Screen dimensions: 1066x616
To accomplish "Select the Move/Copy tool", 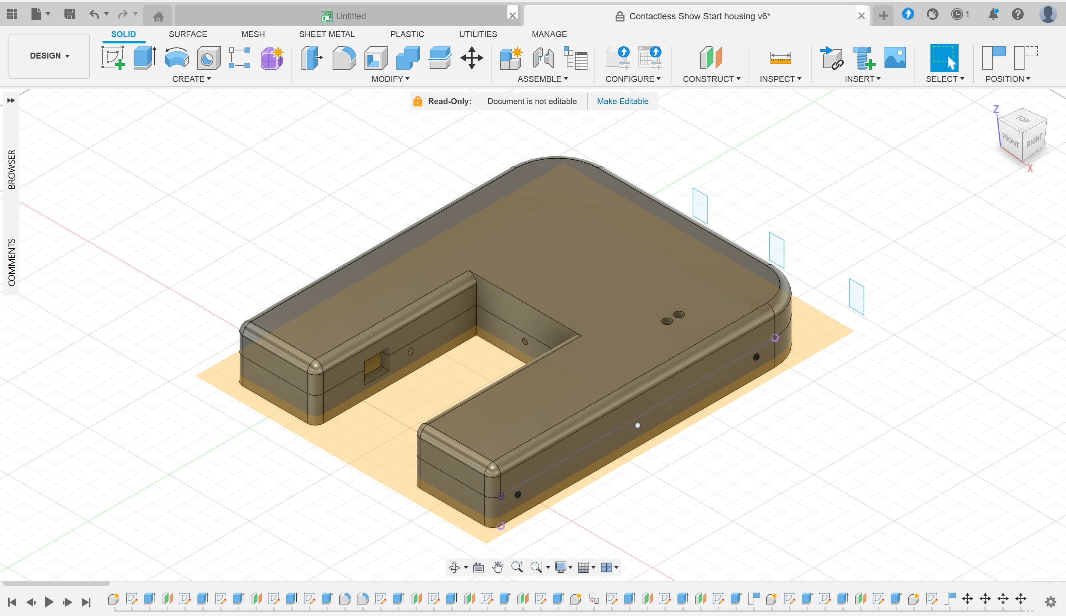I will click(x=471, y=58).
